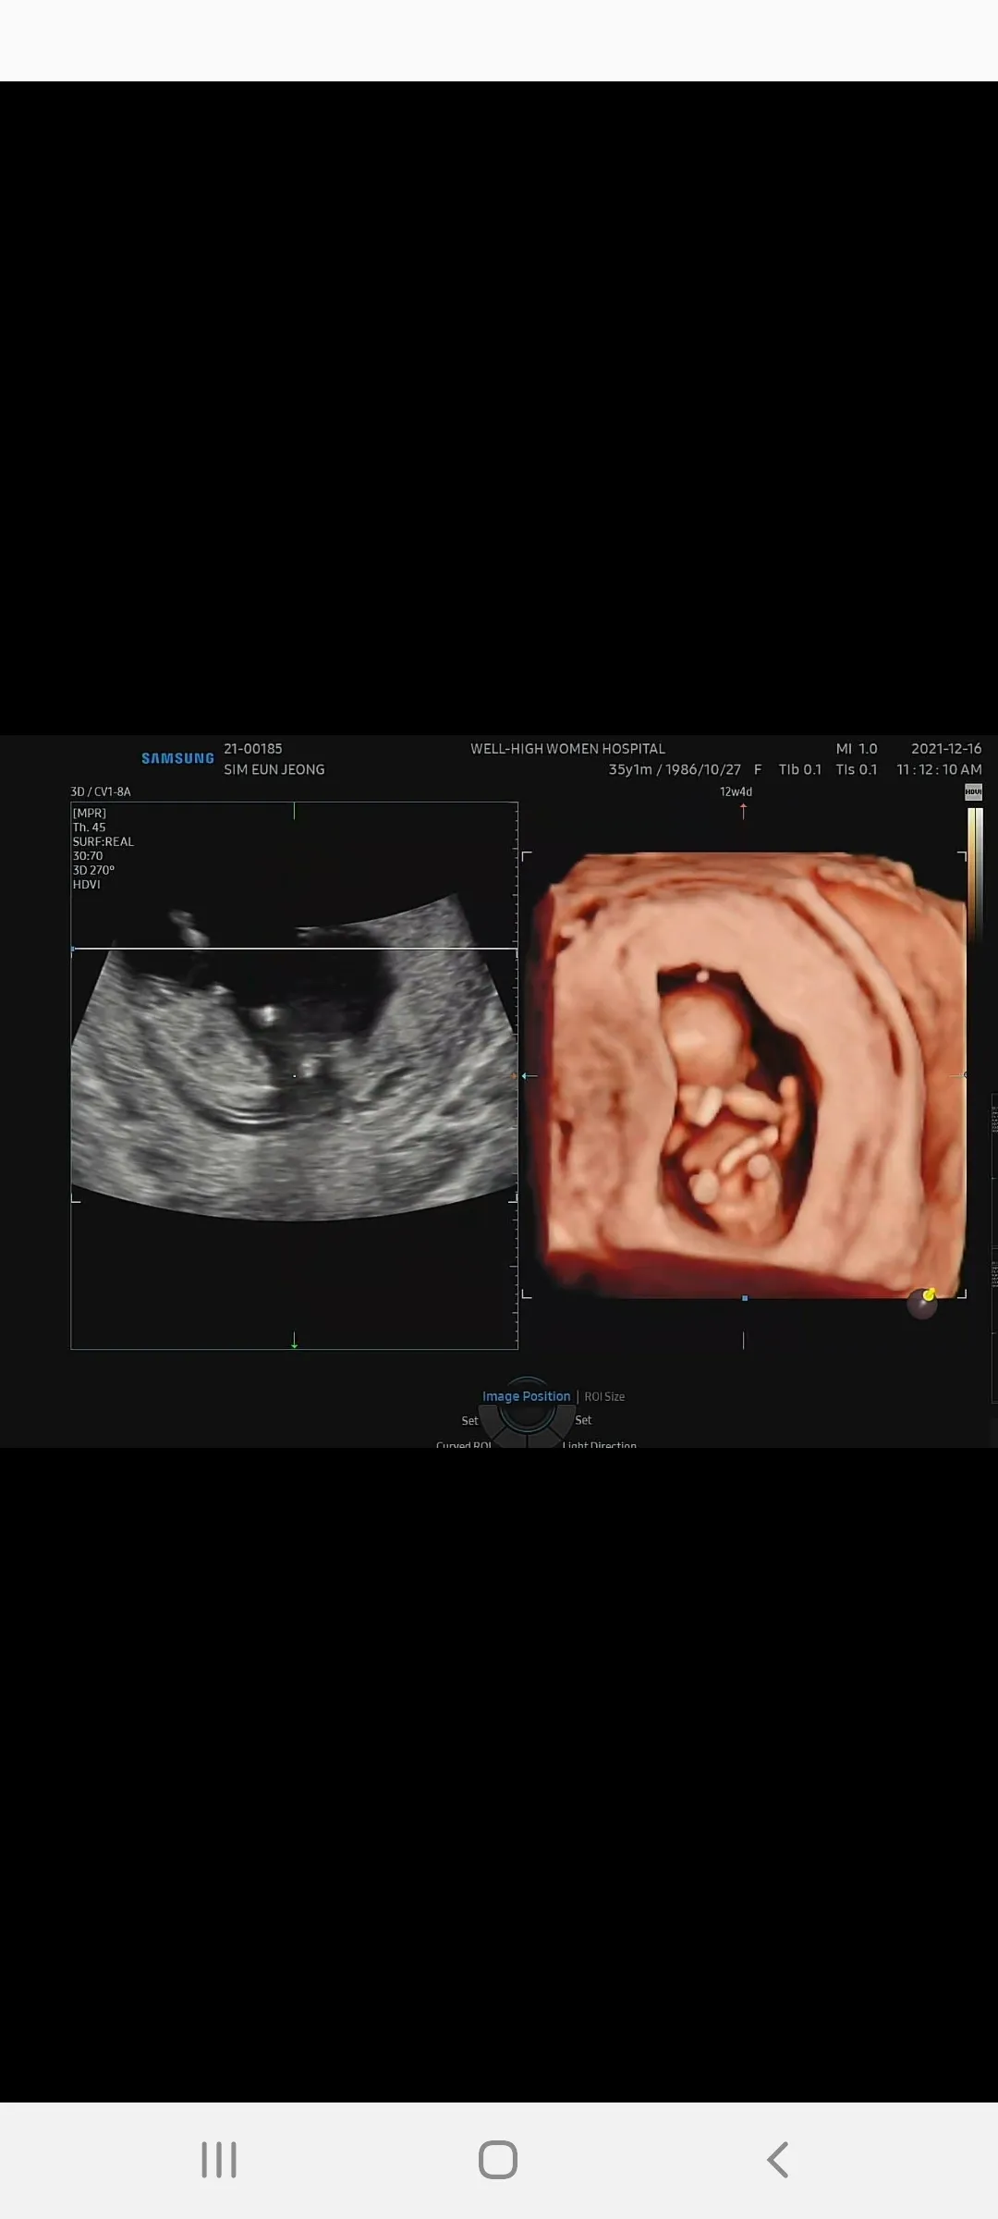Viewport: 998px width, 2219px height.
Task: Click the 30:70 setting text
Action: coord(88,856)
